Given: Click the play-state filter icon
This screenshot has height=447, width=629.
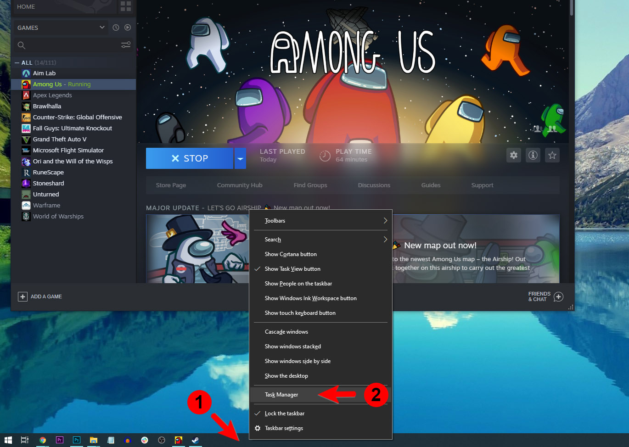Looking at the screenshot, I should tap(127, 28).
